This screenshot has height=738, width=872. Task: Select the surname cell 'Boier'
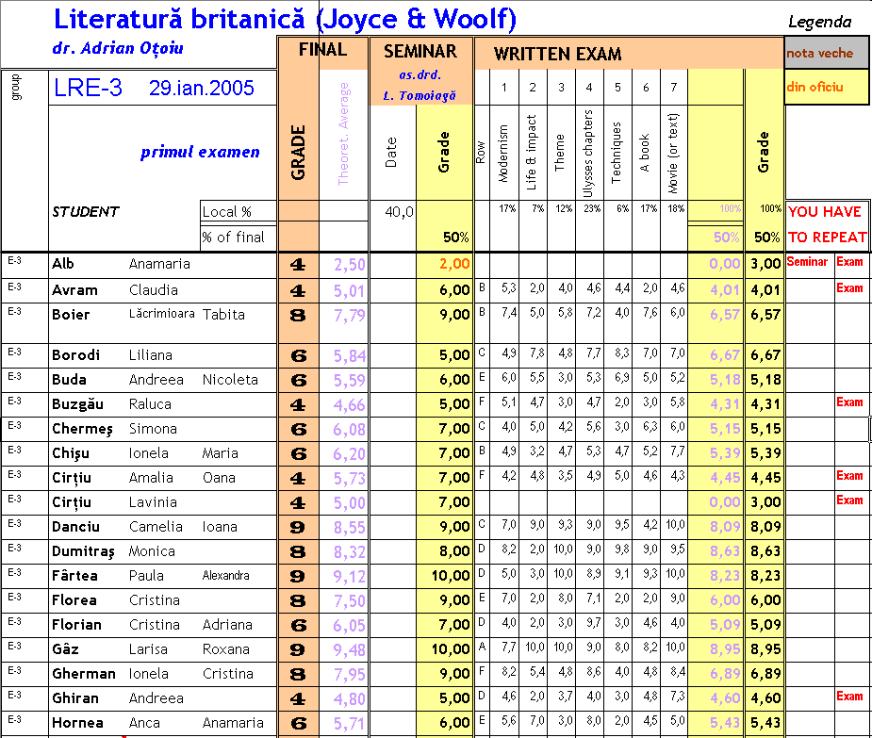(x=71, y=315)
